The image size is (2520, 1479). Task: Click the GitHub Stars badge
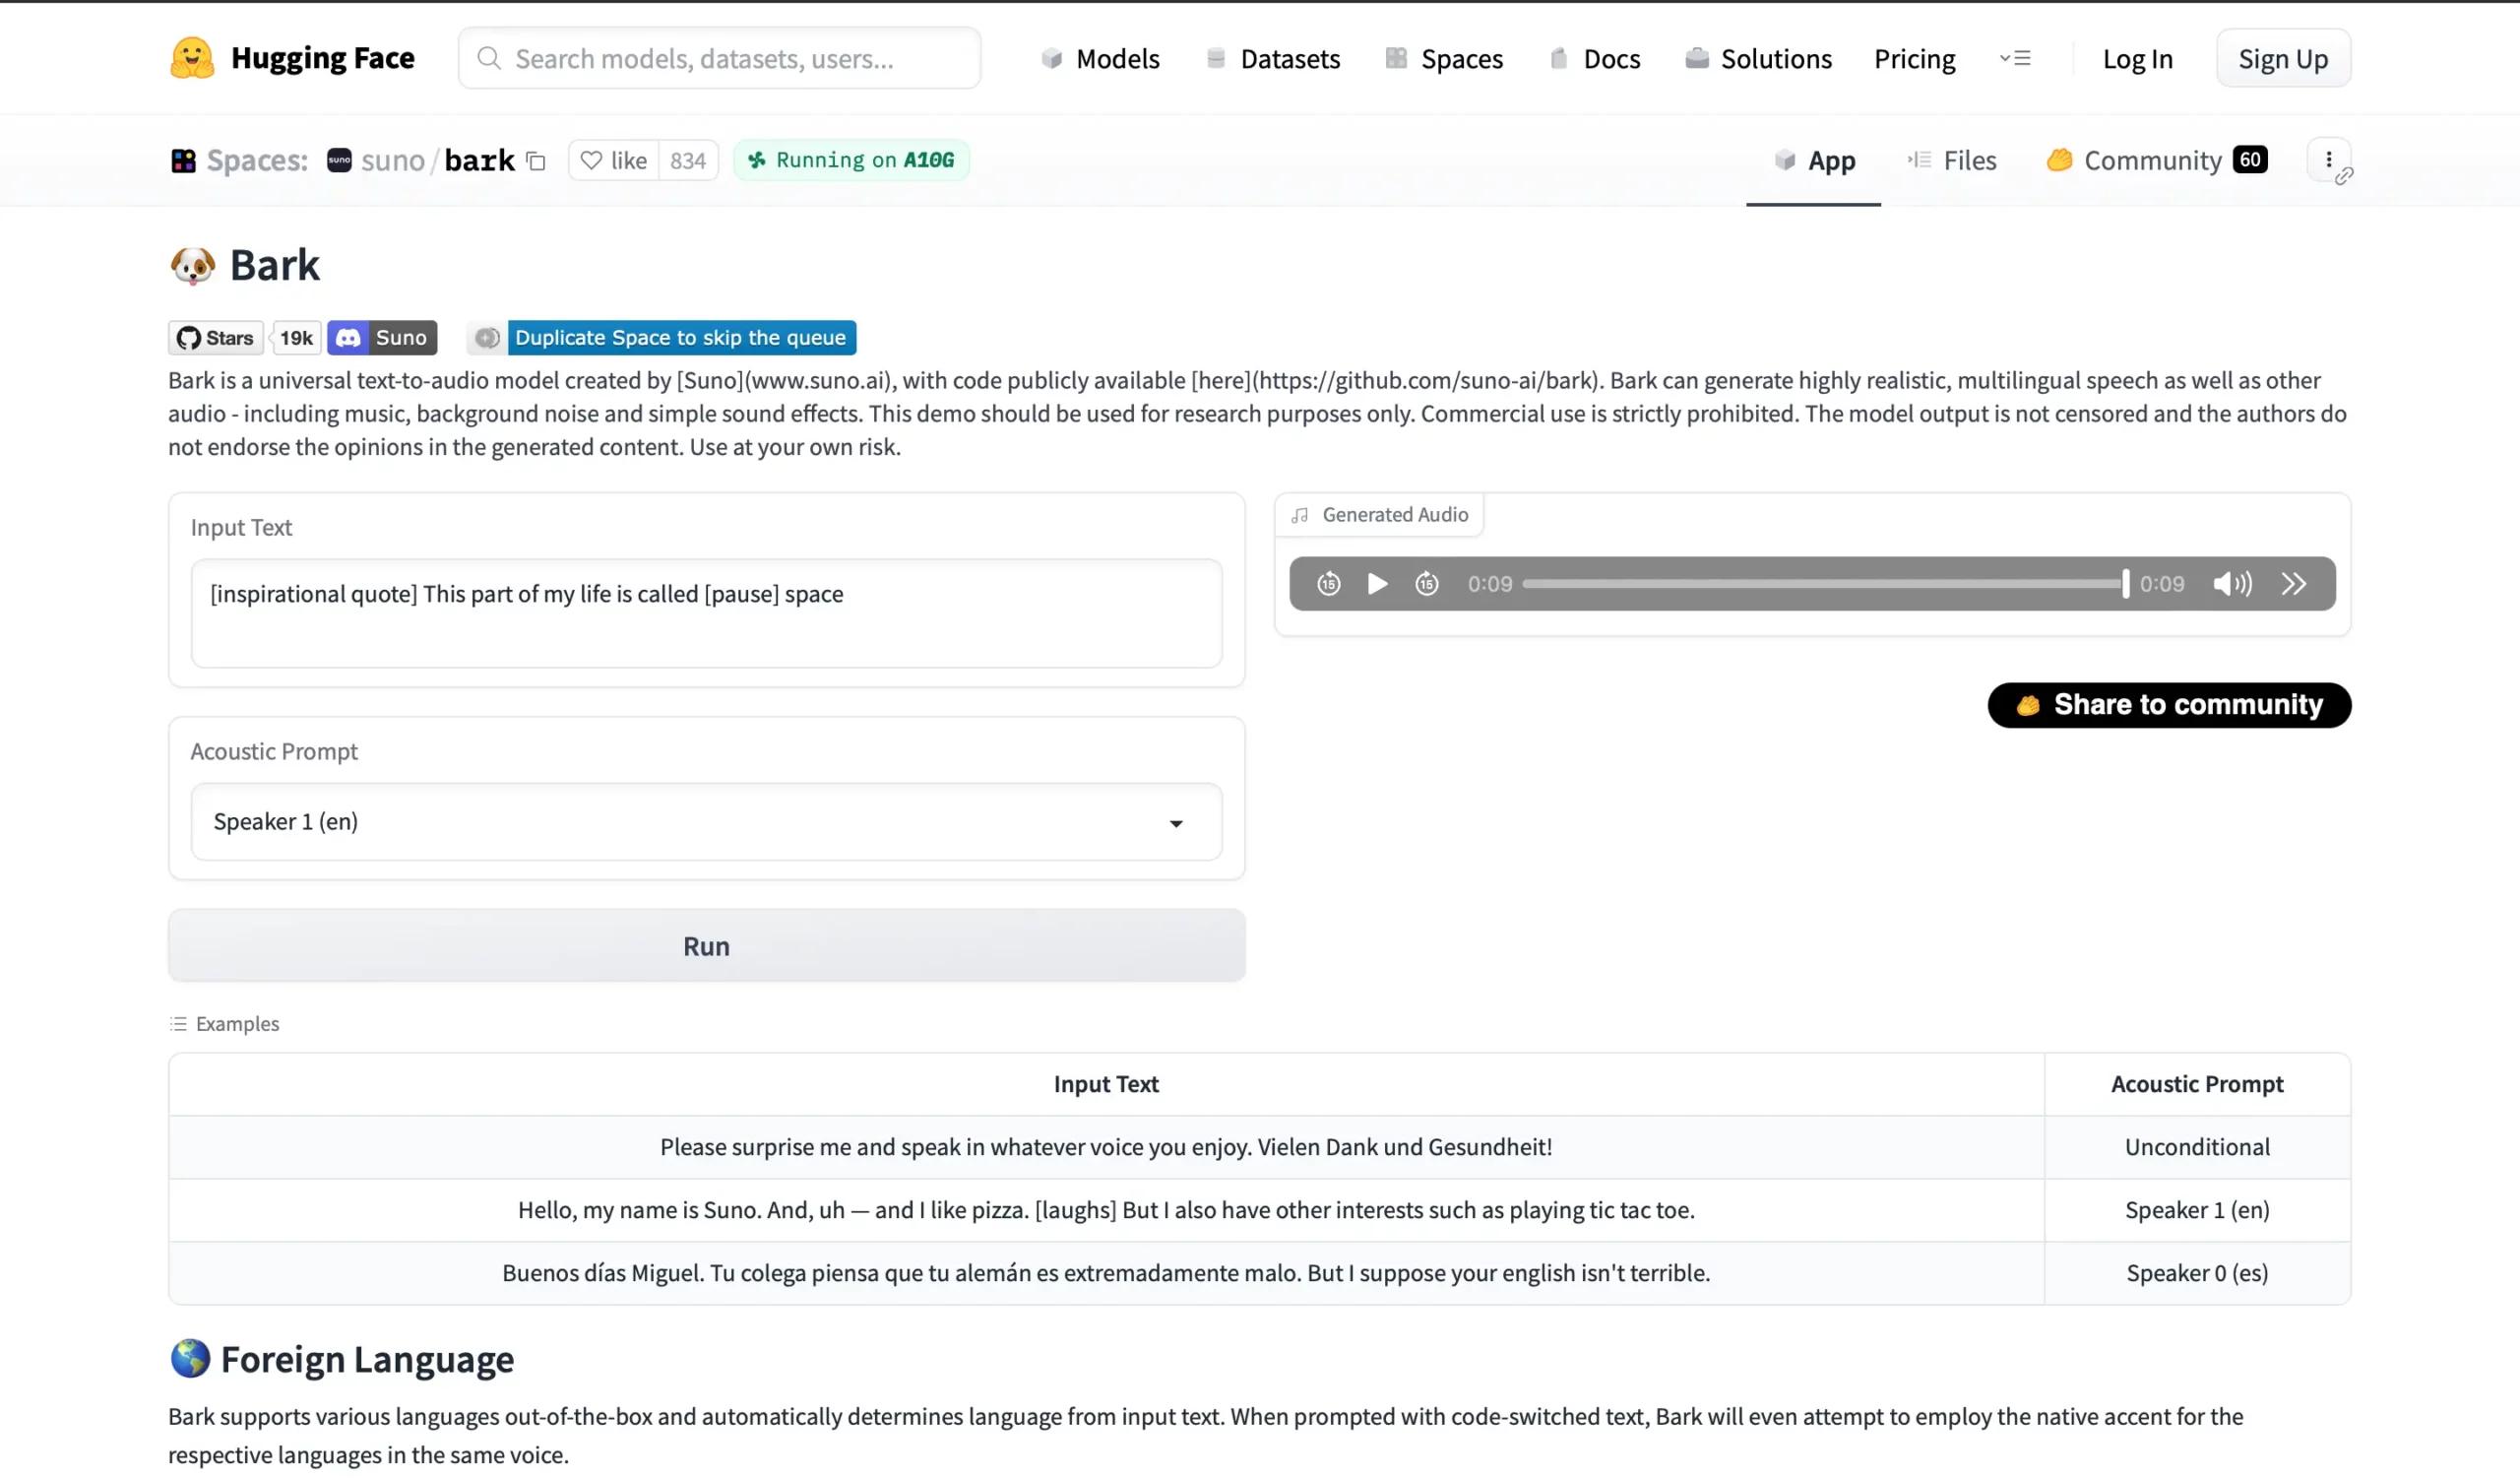click(x=216, y=338)
